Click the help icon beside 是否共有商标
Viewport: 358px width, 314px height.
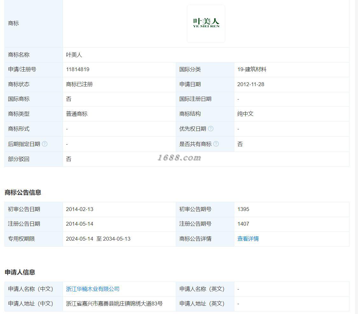(x=216, y=144)
